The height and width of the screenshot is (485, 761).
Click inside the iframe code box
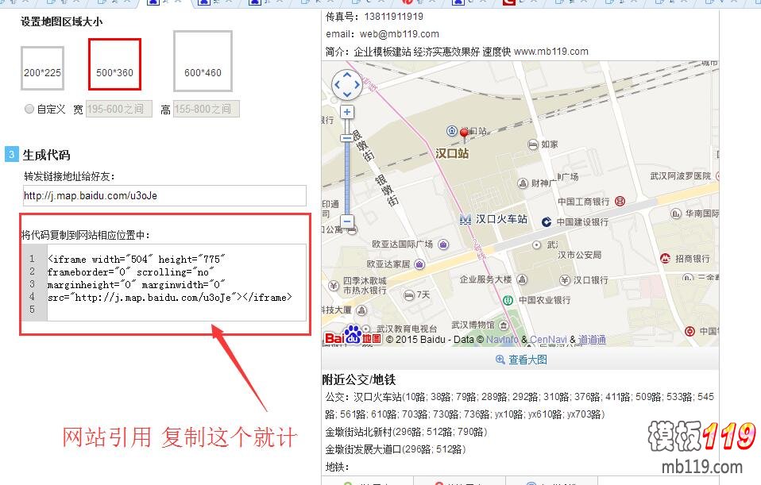point(176,283)
